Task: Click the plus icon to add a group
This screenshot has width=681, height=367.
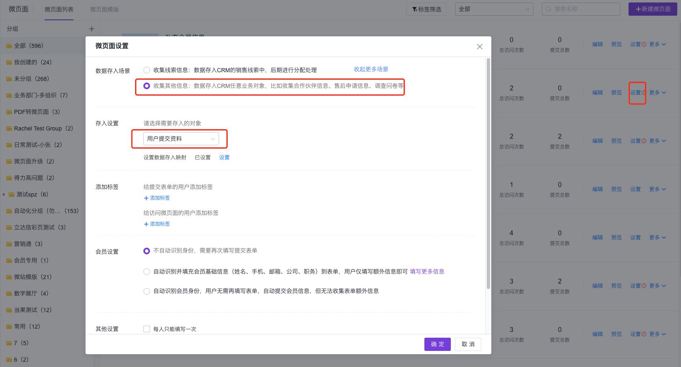Action: click(91, 29)
